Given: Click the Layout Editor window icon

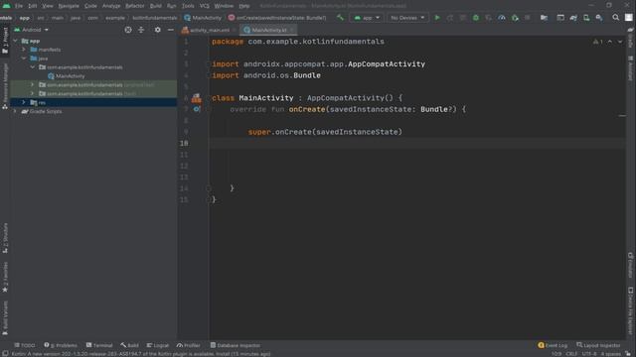Looking at the screenshot, I should (560, 18).
